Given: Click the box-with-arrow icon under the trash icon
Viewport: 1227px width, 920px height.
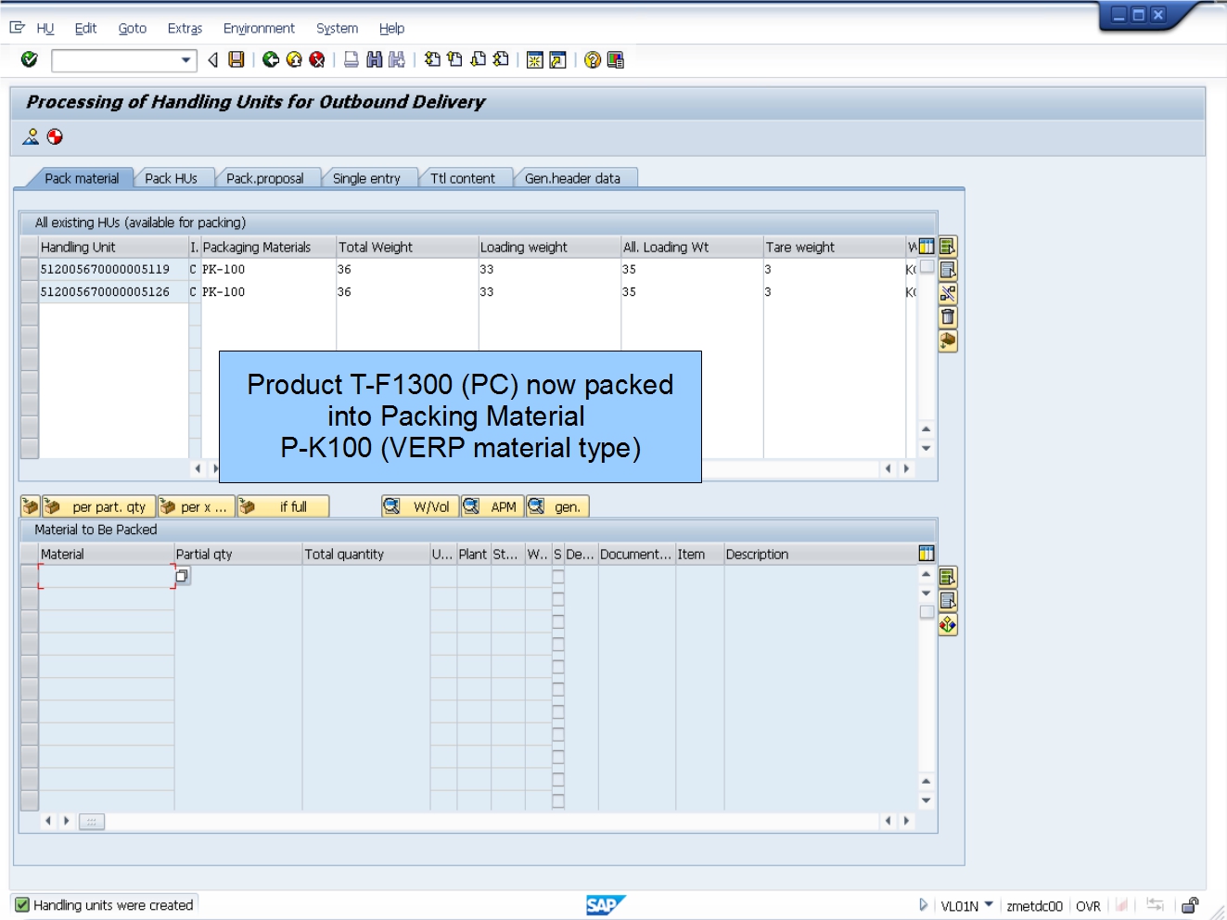Looking at the screenshot, I should tap(948, 341).
